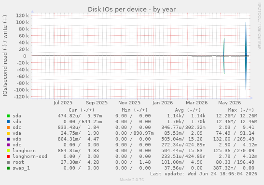This screenshot has height=185, width=264.
Task: Select the 'vdc' legend label
Action: coord(17,145)
